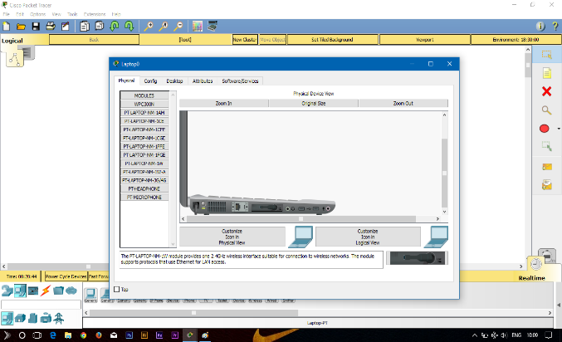Click Customize Icon in Logical View button
This screenshot has width=562, height=342.
(x=368, y=237)
